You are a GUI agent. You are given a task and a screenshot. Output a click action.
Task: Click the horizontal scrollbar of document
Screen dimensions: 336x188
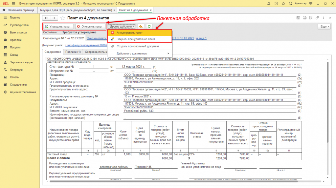173,181
